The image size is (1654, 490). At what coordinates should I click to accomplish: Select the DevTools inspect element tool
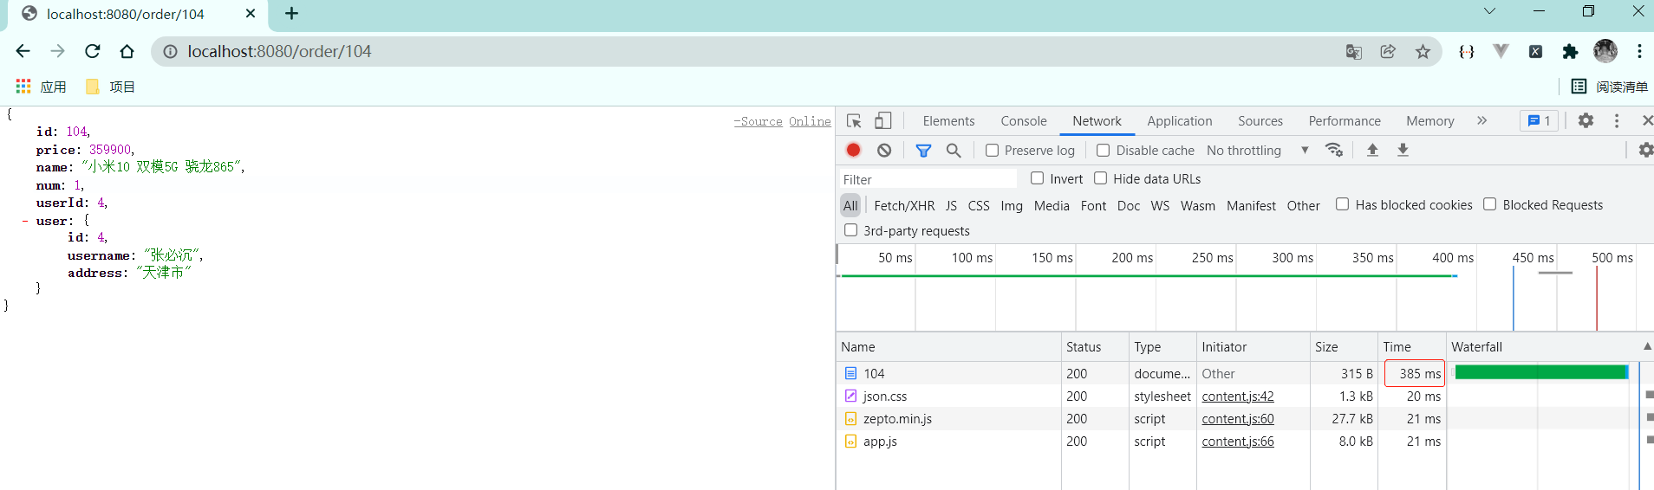point(854,121)
